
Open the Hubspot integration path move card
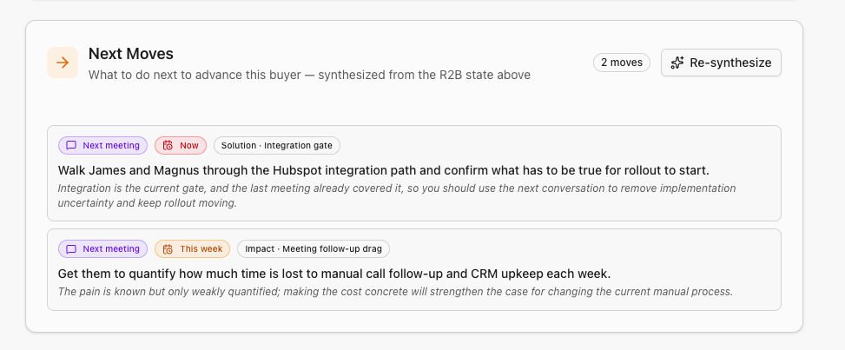414,173
